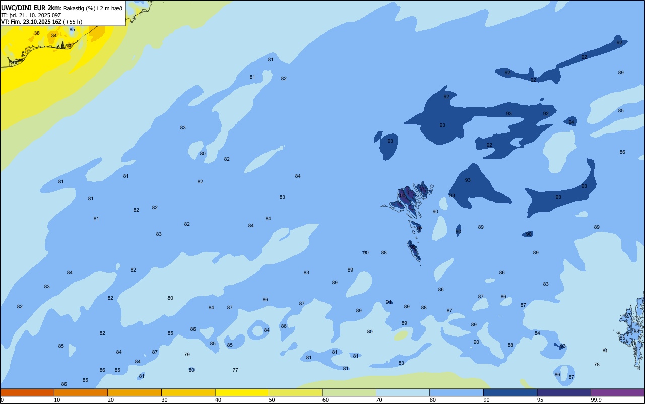Click the purple legend swatch above 99.9
645x404 pixels.
(617, 392)
